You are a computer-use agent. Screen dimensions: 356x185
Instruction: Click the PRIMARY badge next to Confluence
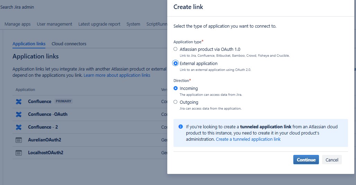(63, 101)
